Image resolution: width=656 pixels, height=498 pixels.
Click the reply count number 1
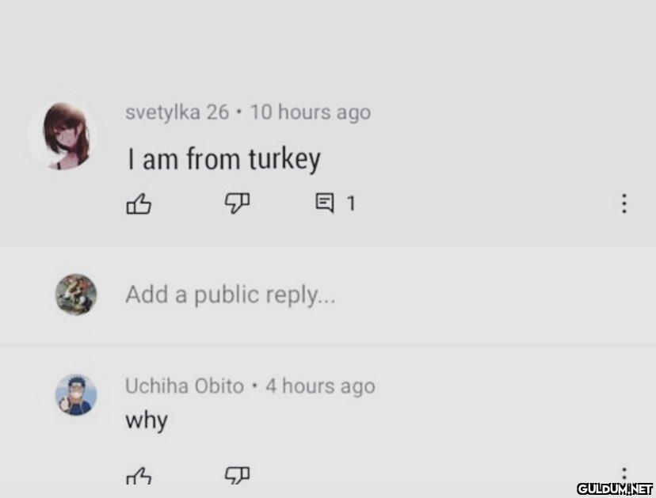tap(350, 204)
